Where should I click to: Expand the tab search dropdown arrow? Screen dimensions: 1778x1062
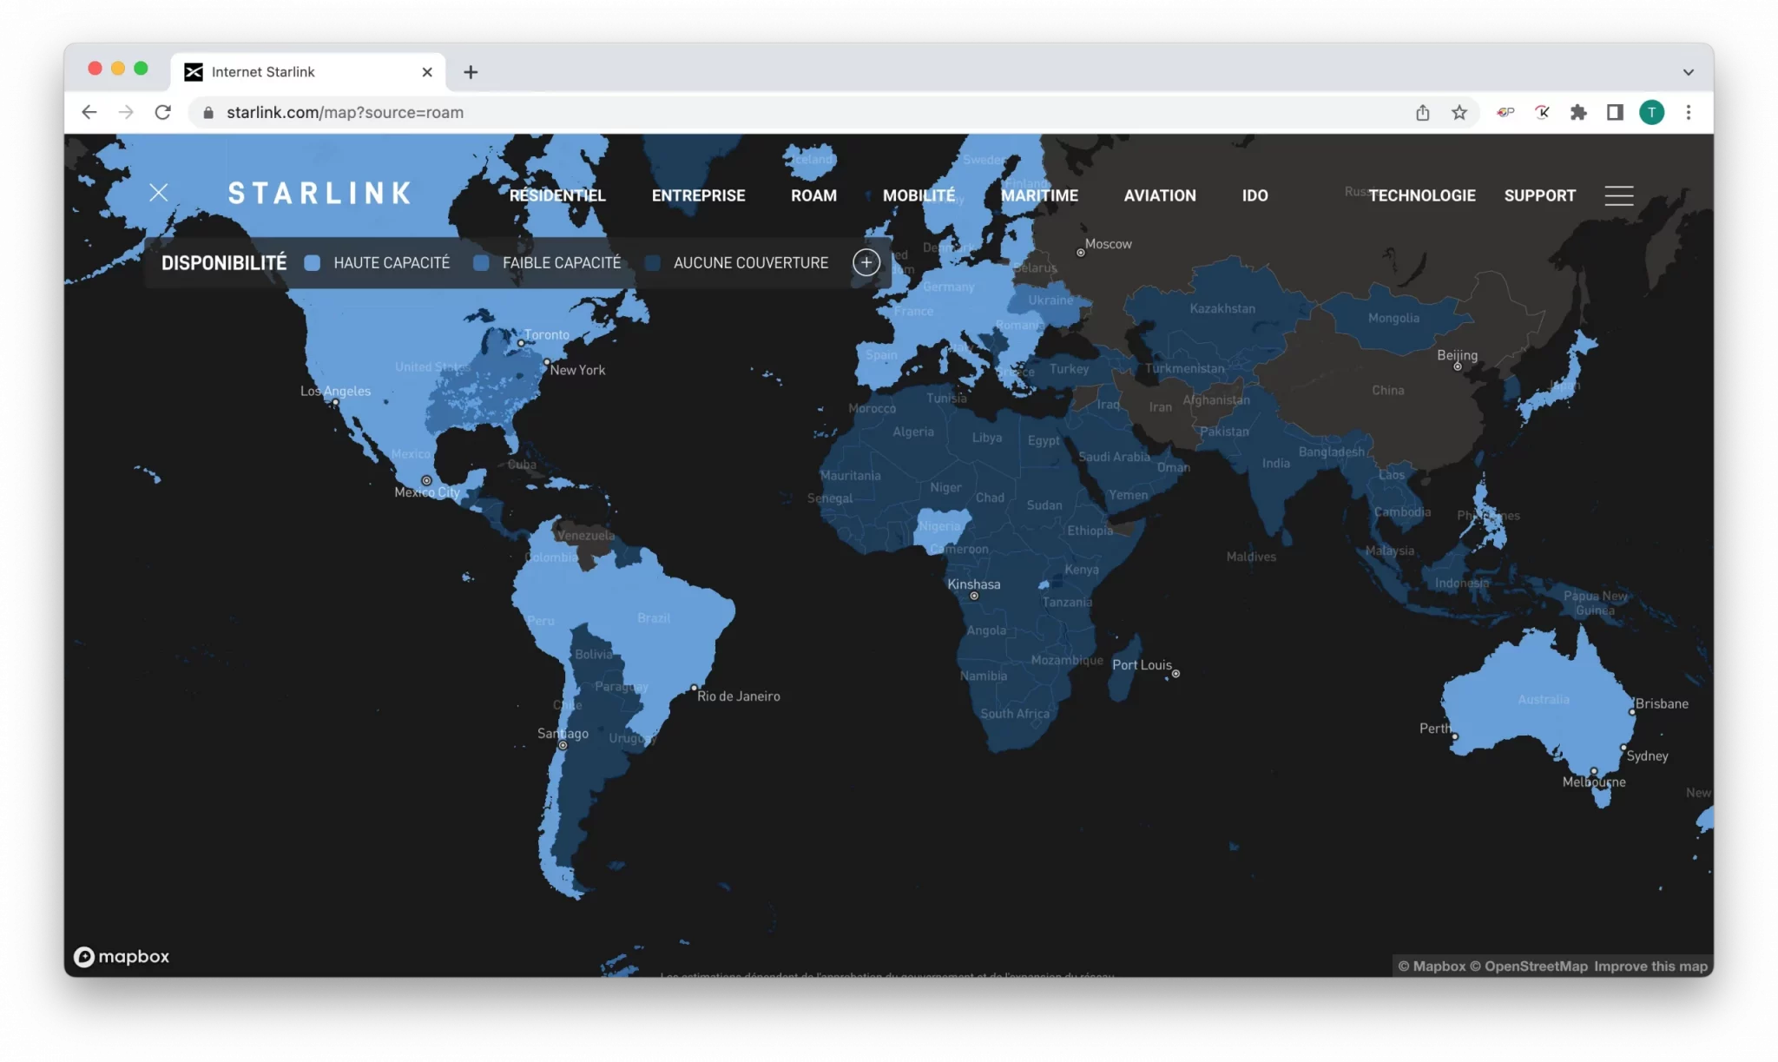click(x=1689, y=72)
